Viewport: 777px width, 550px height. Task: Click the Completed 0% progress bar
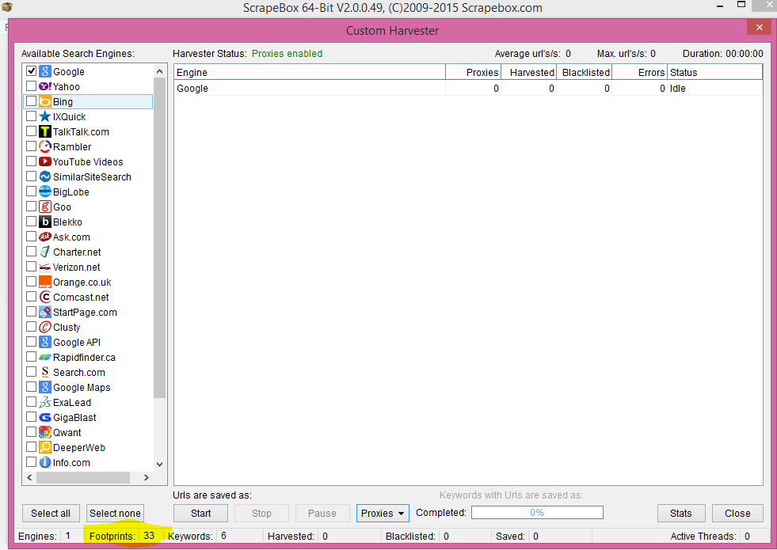click(537, 512)
